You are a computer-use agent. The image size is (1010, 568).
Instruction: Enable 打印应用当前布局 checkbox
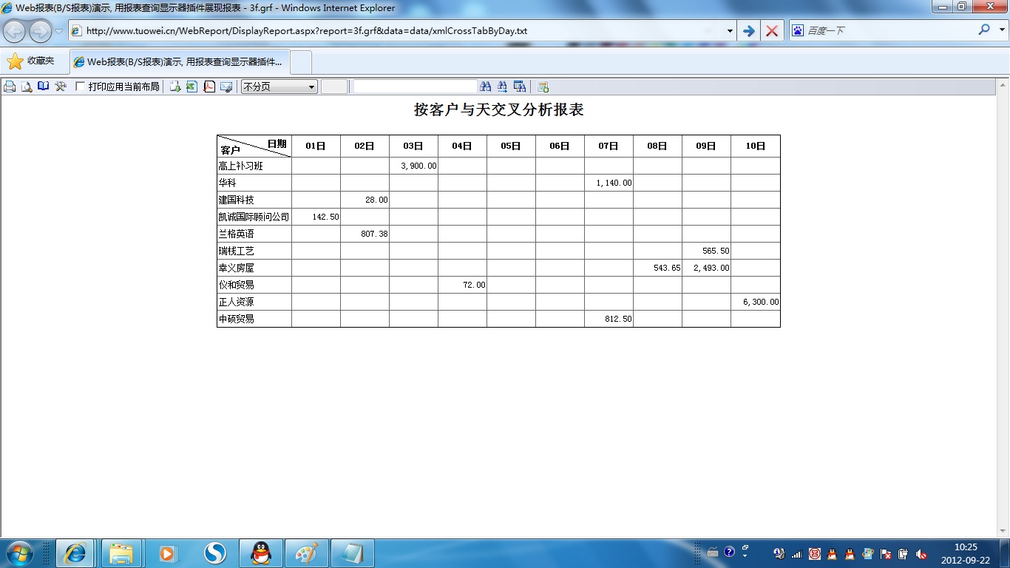[x=81, y=87]
